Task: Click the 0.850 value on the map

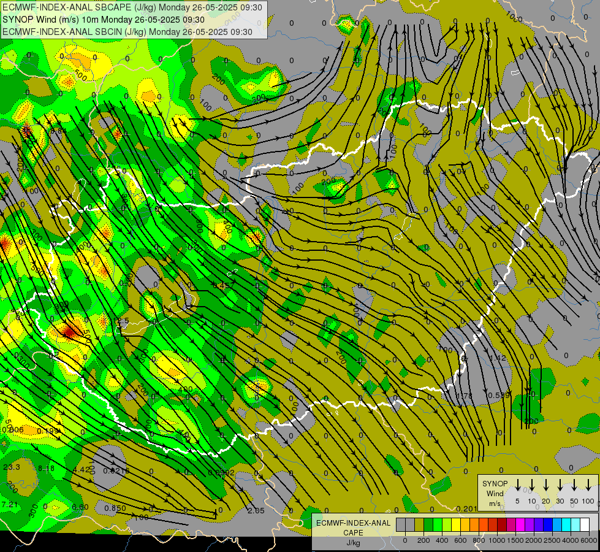Action: click(x=115, y=508)
